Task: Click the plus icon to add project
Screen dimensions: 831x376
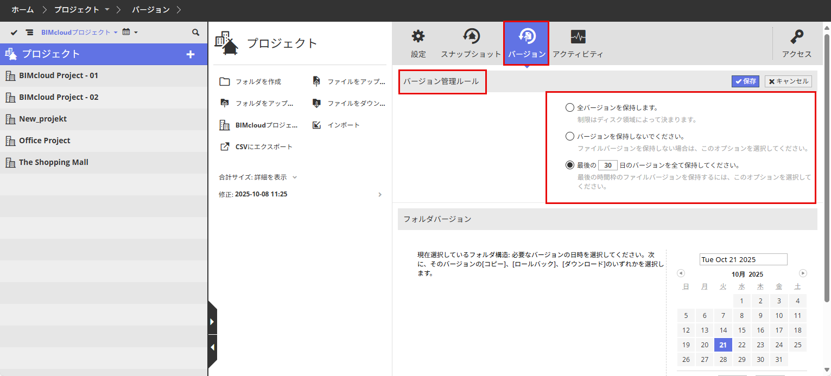Action: click(190, 54)
